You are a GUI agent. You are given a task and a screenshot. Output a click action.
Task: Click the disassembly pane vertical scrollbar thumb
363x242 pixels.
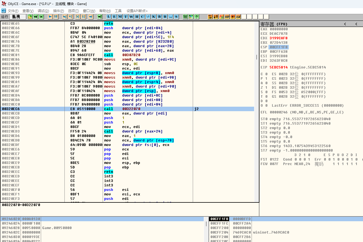coord(256,57)
